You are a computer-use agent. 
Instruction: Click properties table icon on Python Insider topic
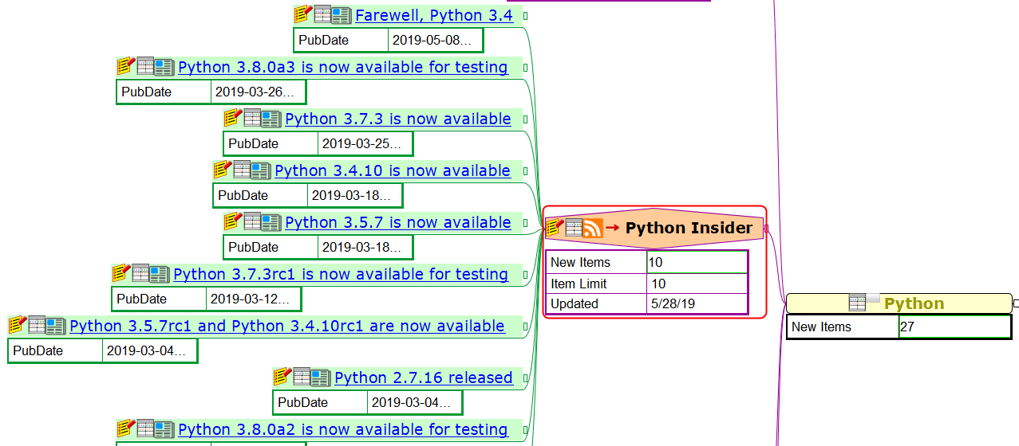click(574, 228)
